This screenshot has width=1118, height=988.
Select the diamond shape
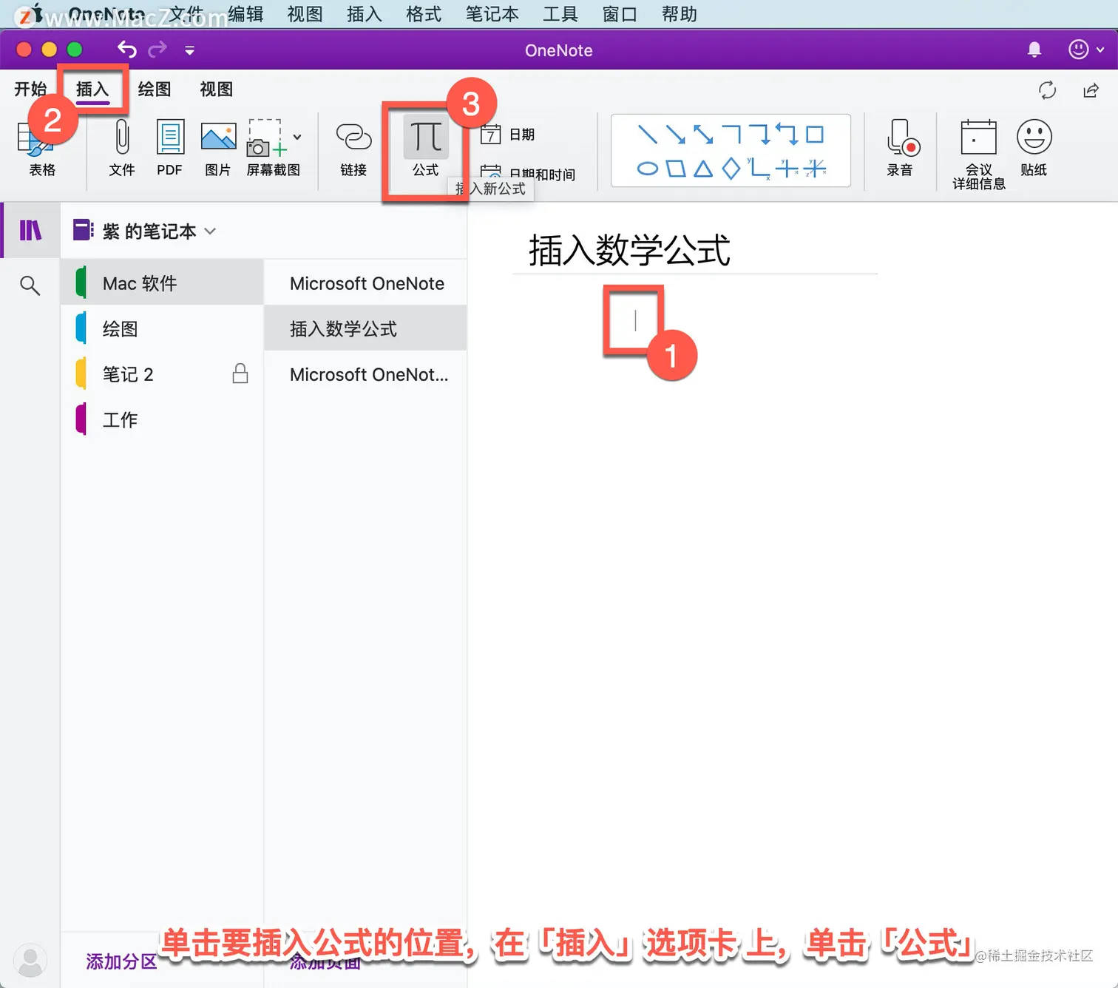[731, 169]
